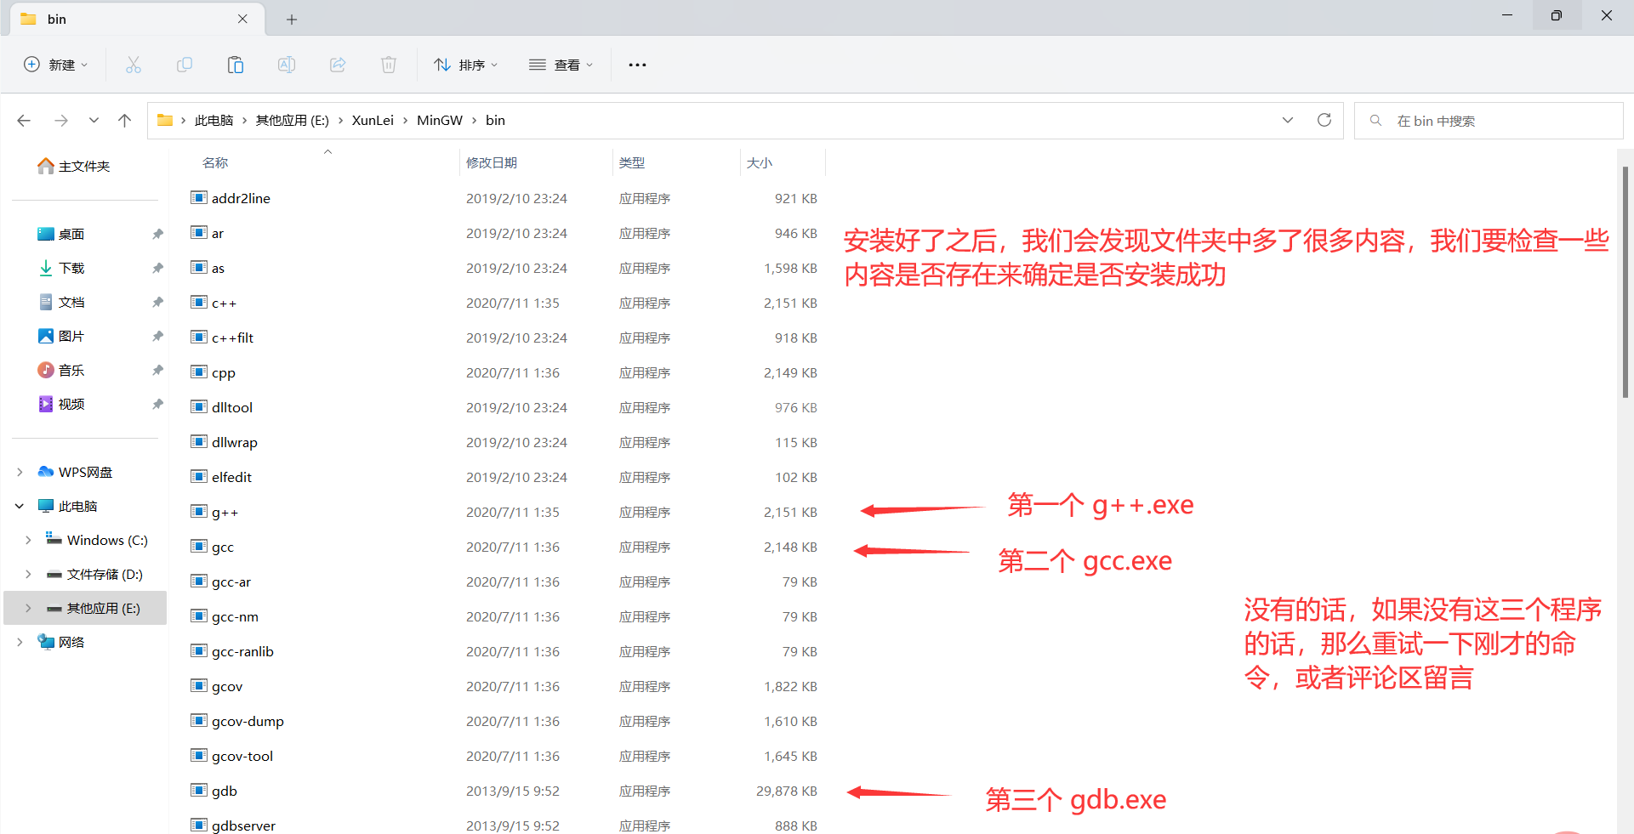This screenshot has height=834, width=1634.
Task: Go up one folder level arrow
Action: 124,121
